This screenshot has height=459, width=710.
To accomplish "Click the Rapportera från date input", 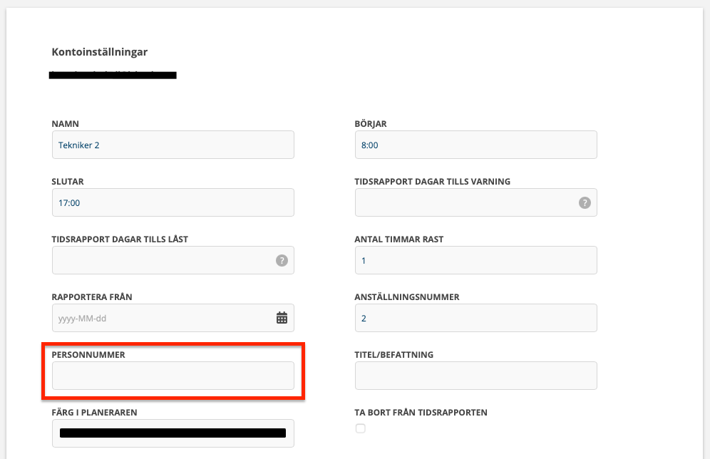I will (160, 318).
